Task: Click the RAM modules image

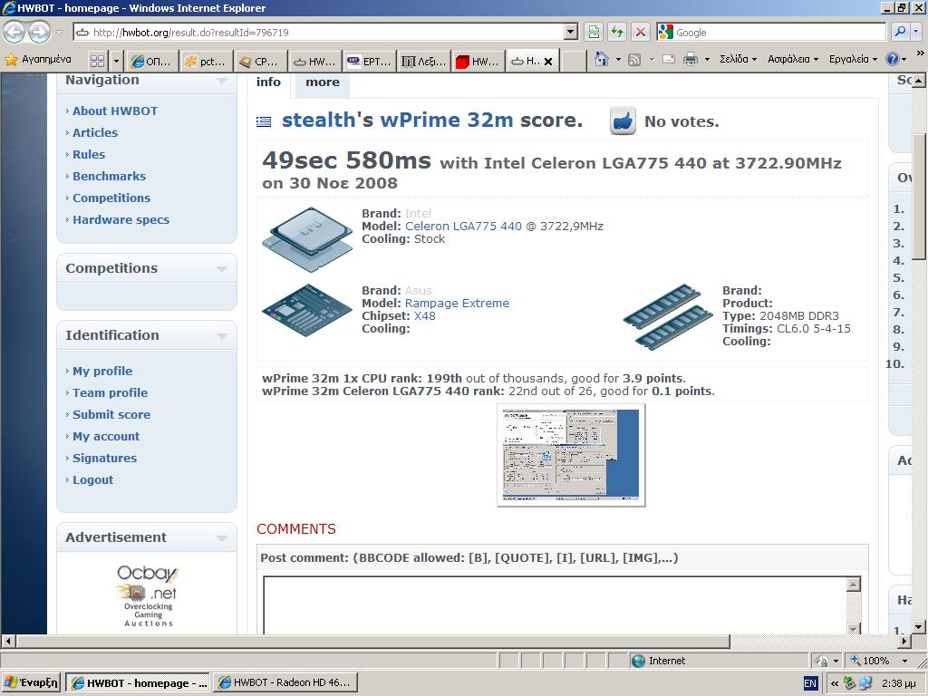Action: point(668,316)
